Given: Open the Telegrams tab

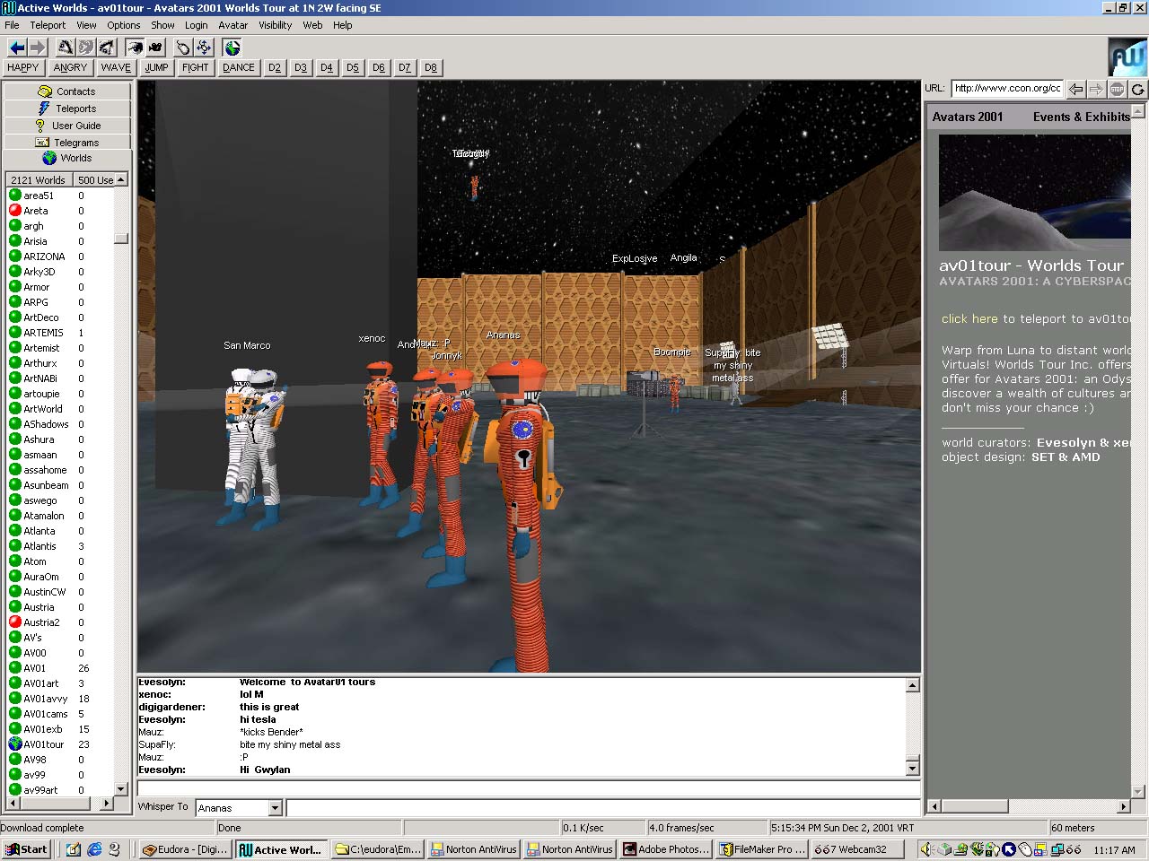Looking at the screenshot, I should (x=67, y=143).
